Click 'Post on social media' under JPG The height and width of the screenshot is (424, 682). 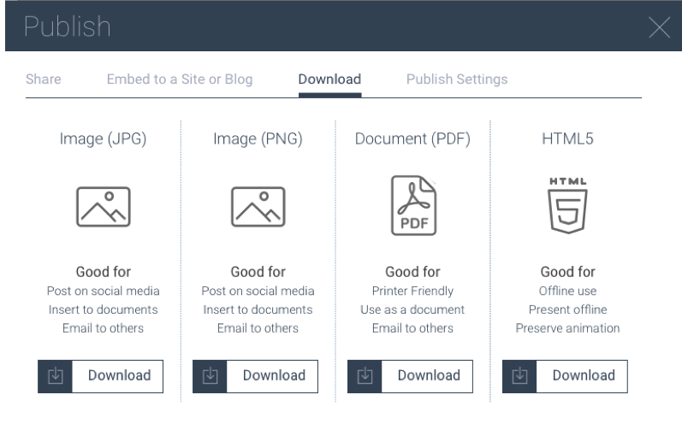click(x=103, y=291)
